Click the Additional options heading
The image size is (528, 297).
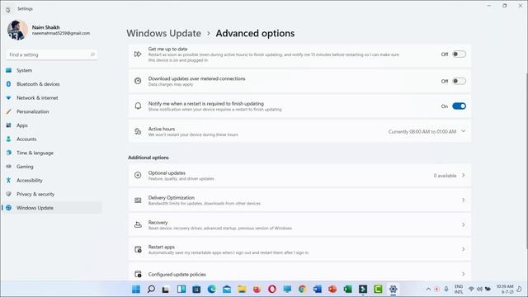(148, 158)
